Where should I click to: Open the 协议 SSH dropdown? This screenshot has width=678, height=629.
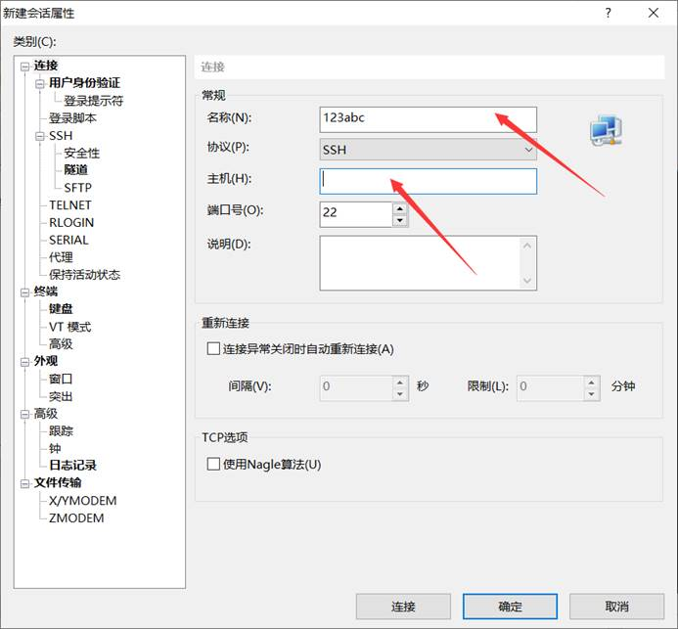point(429,150)
